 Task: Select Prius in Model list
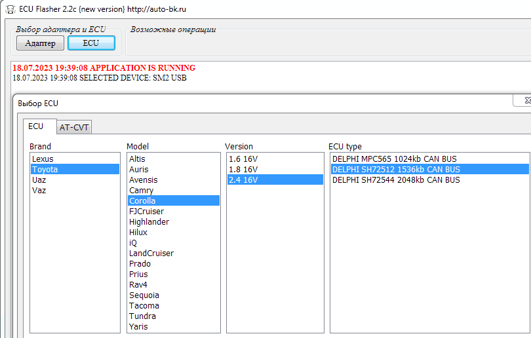tap(138, 274)
